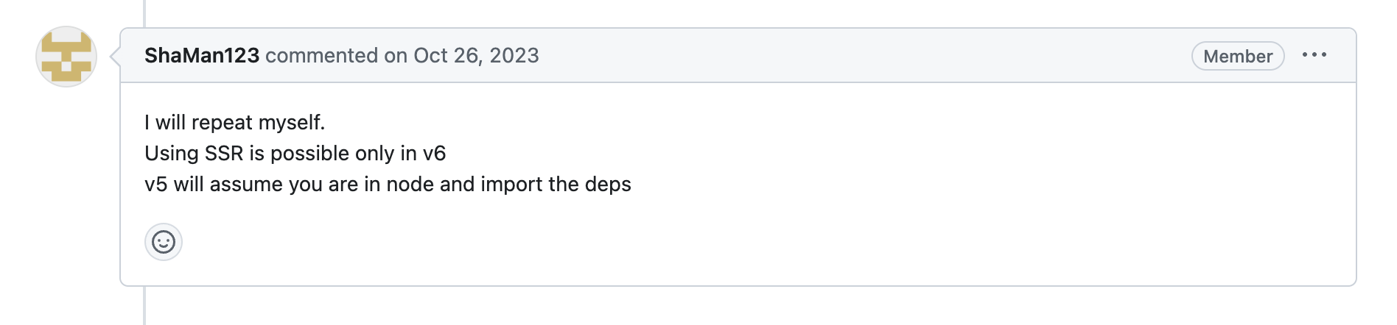Click the Oct 26, 2023 timestamp link
Viewport: 1397px width, 325px height.
[476, 56]
